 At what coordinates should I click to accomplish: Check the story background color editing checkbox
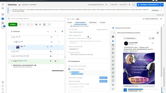coord(69,55)
